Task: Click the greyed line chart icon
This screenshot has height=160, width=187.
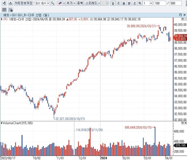Action: point(104,3)
